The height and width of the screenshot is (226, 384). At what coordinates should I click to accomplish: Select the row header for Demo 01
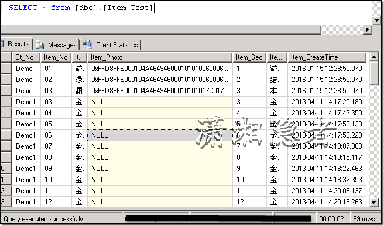(x=6, y=69)
